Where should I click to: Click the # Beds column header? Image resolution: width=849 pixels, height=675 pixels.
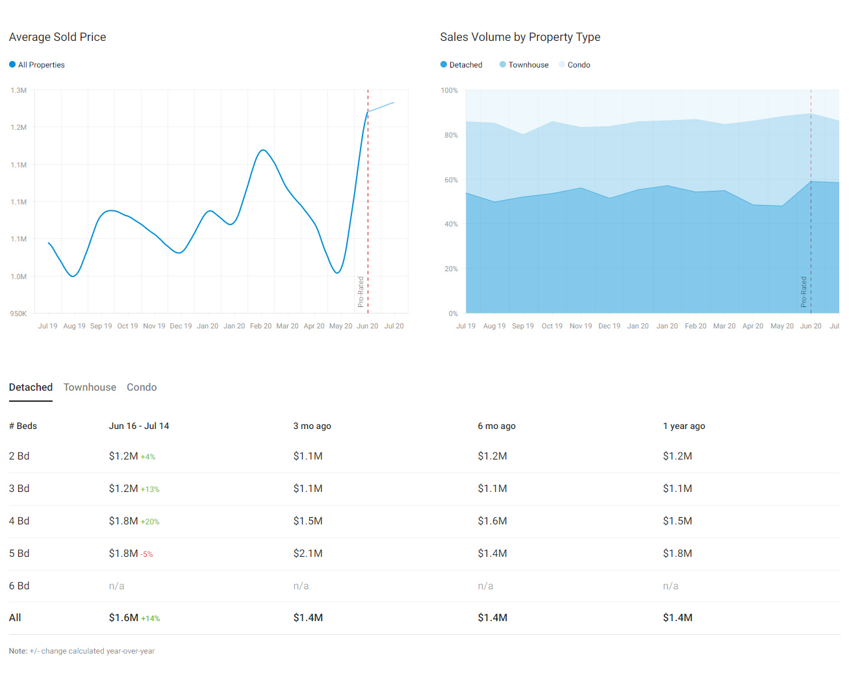23,426
